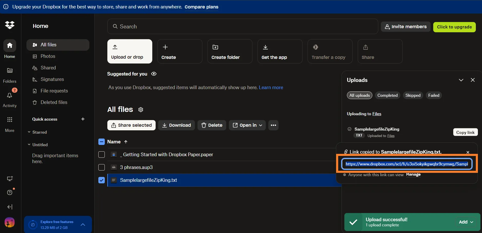This screenshot has width=482, height=233.
Task: Switch to Failed uploads filter
Action: (434, 95)
